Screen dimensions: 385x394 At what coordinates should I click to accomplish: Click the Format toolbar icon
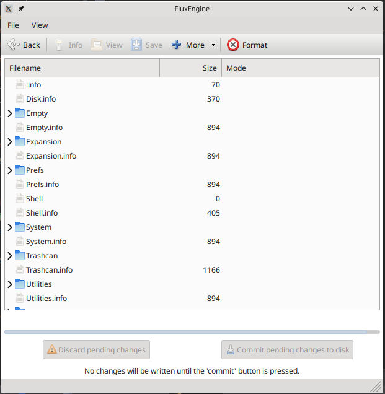click(233, 45)
